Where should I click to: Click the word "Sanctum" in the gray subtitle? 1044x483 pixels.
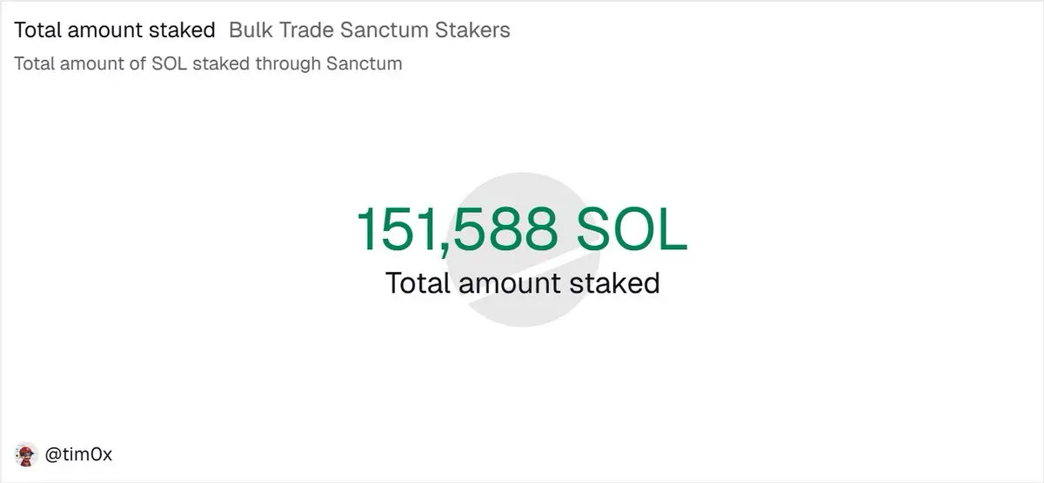(x=365, y=63)
